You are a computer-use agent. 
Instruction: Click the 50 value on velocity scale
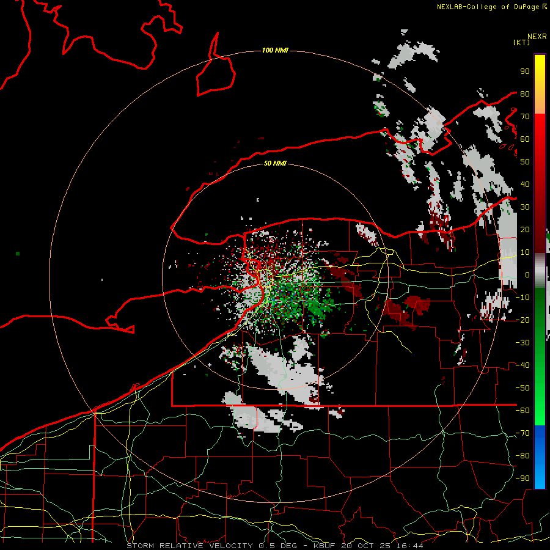point(525,162)
